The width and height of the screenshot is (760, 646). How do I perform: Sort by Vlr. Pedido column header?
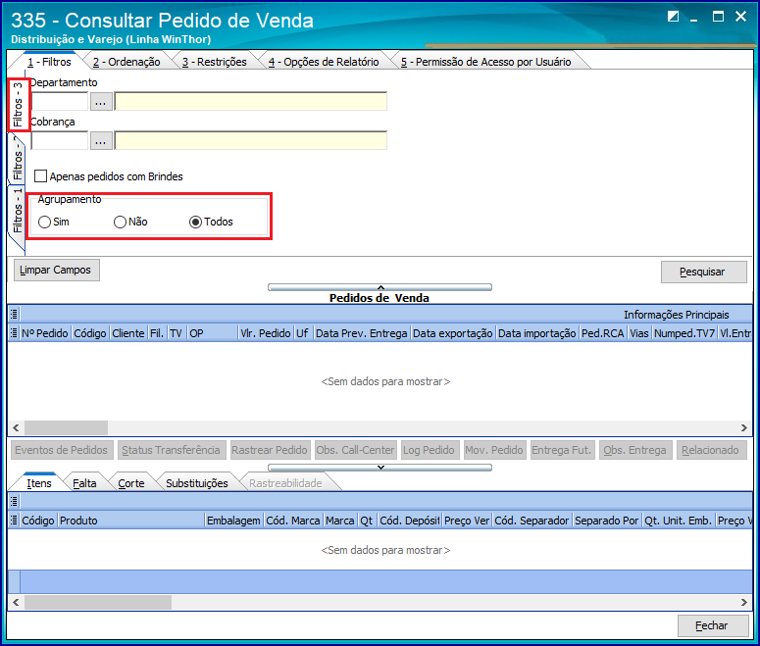tap(266, 333)
